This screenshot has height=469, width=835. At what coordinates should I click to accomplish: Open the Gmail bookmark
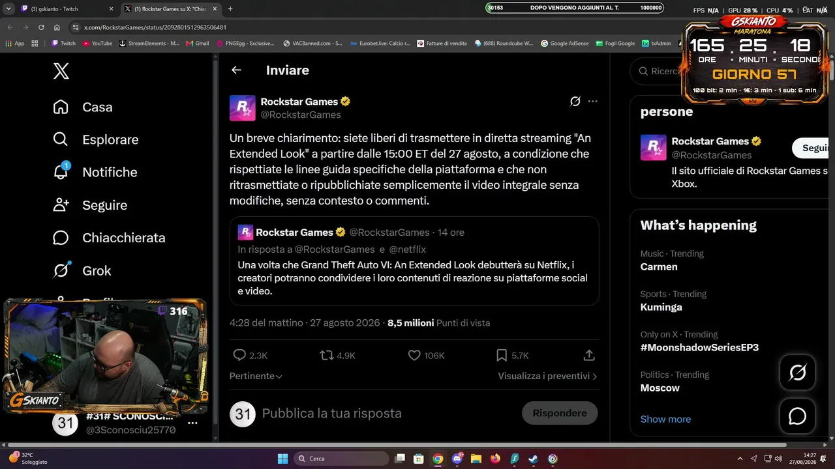click(198, 44)
